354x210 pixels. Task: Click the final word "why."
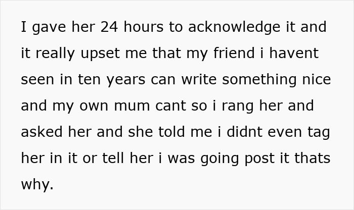pyautogui.click(x=36, y=185)
